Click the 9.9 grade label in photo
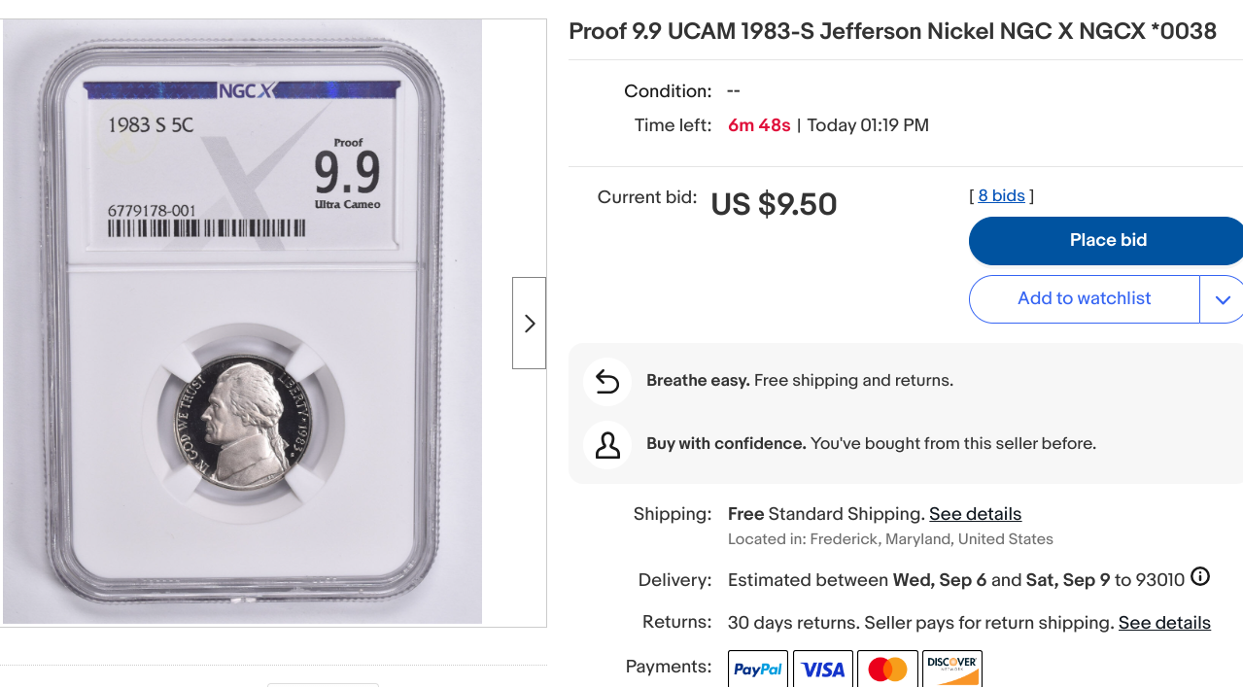Image resolution: width=1243 pixels, height=687 pixels. click(x=347, y=173)
